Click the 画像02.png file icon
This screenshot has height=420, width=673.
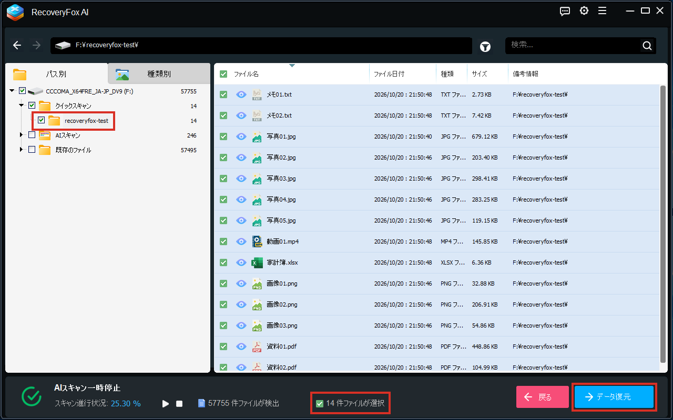pyautogui.click(x=257, y=304)
